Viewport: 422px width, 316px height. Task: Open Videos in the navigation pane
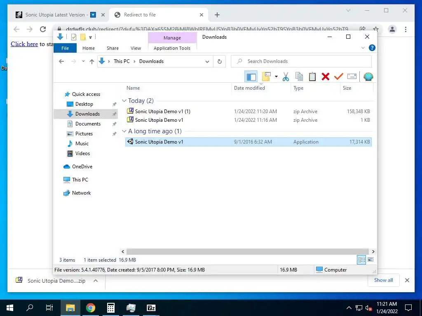pos(82,153)
